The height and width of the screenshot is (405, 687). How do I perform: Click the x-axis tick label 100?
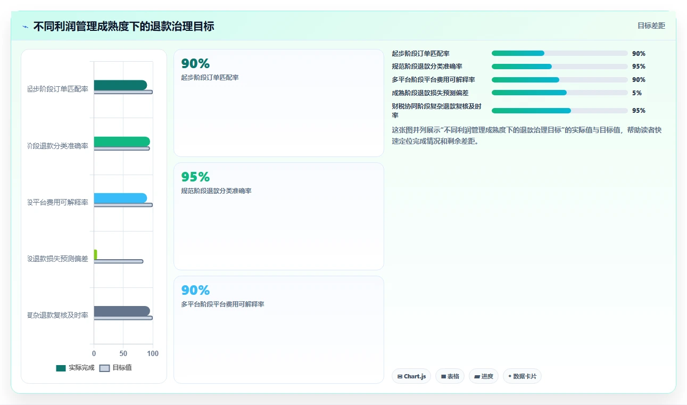pos(153,354)
